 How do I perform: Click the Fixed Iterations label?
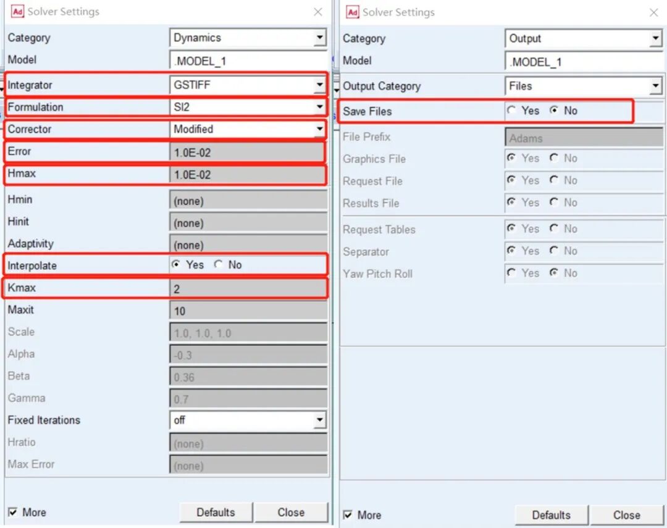click(44, 420)
